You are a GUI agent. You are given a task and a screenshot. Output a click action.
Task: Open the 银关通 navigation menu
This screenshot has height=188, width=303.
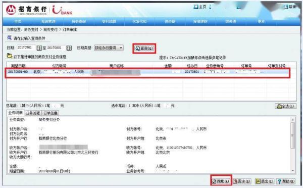(x=231, y=21)
